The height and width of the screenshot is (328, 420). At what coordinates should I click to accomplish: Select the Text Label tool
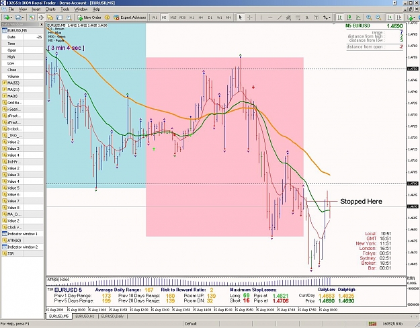(316, 17)
